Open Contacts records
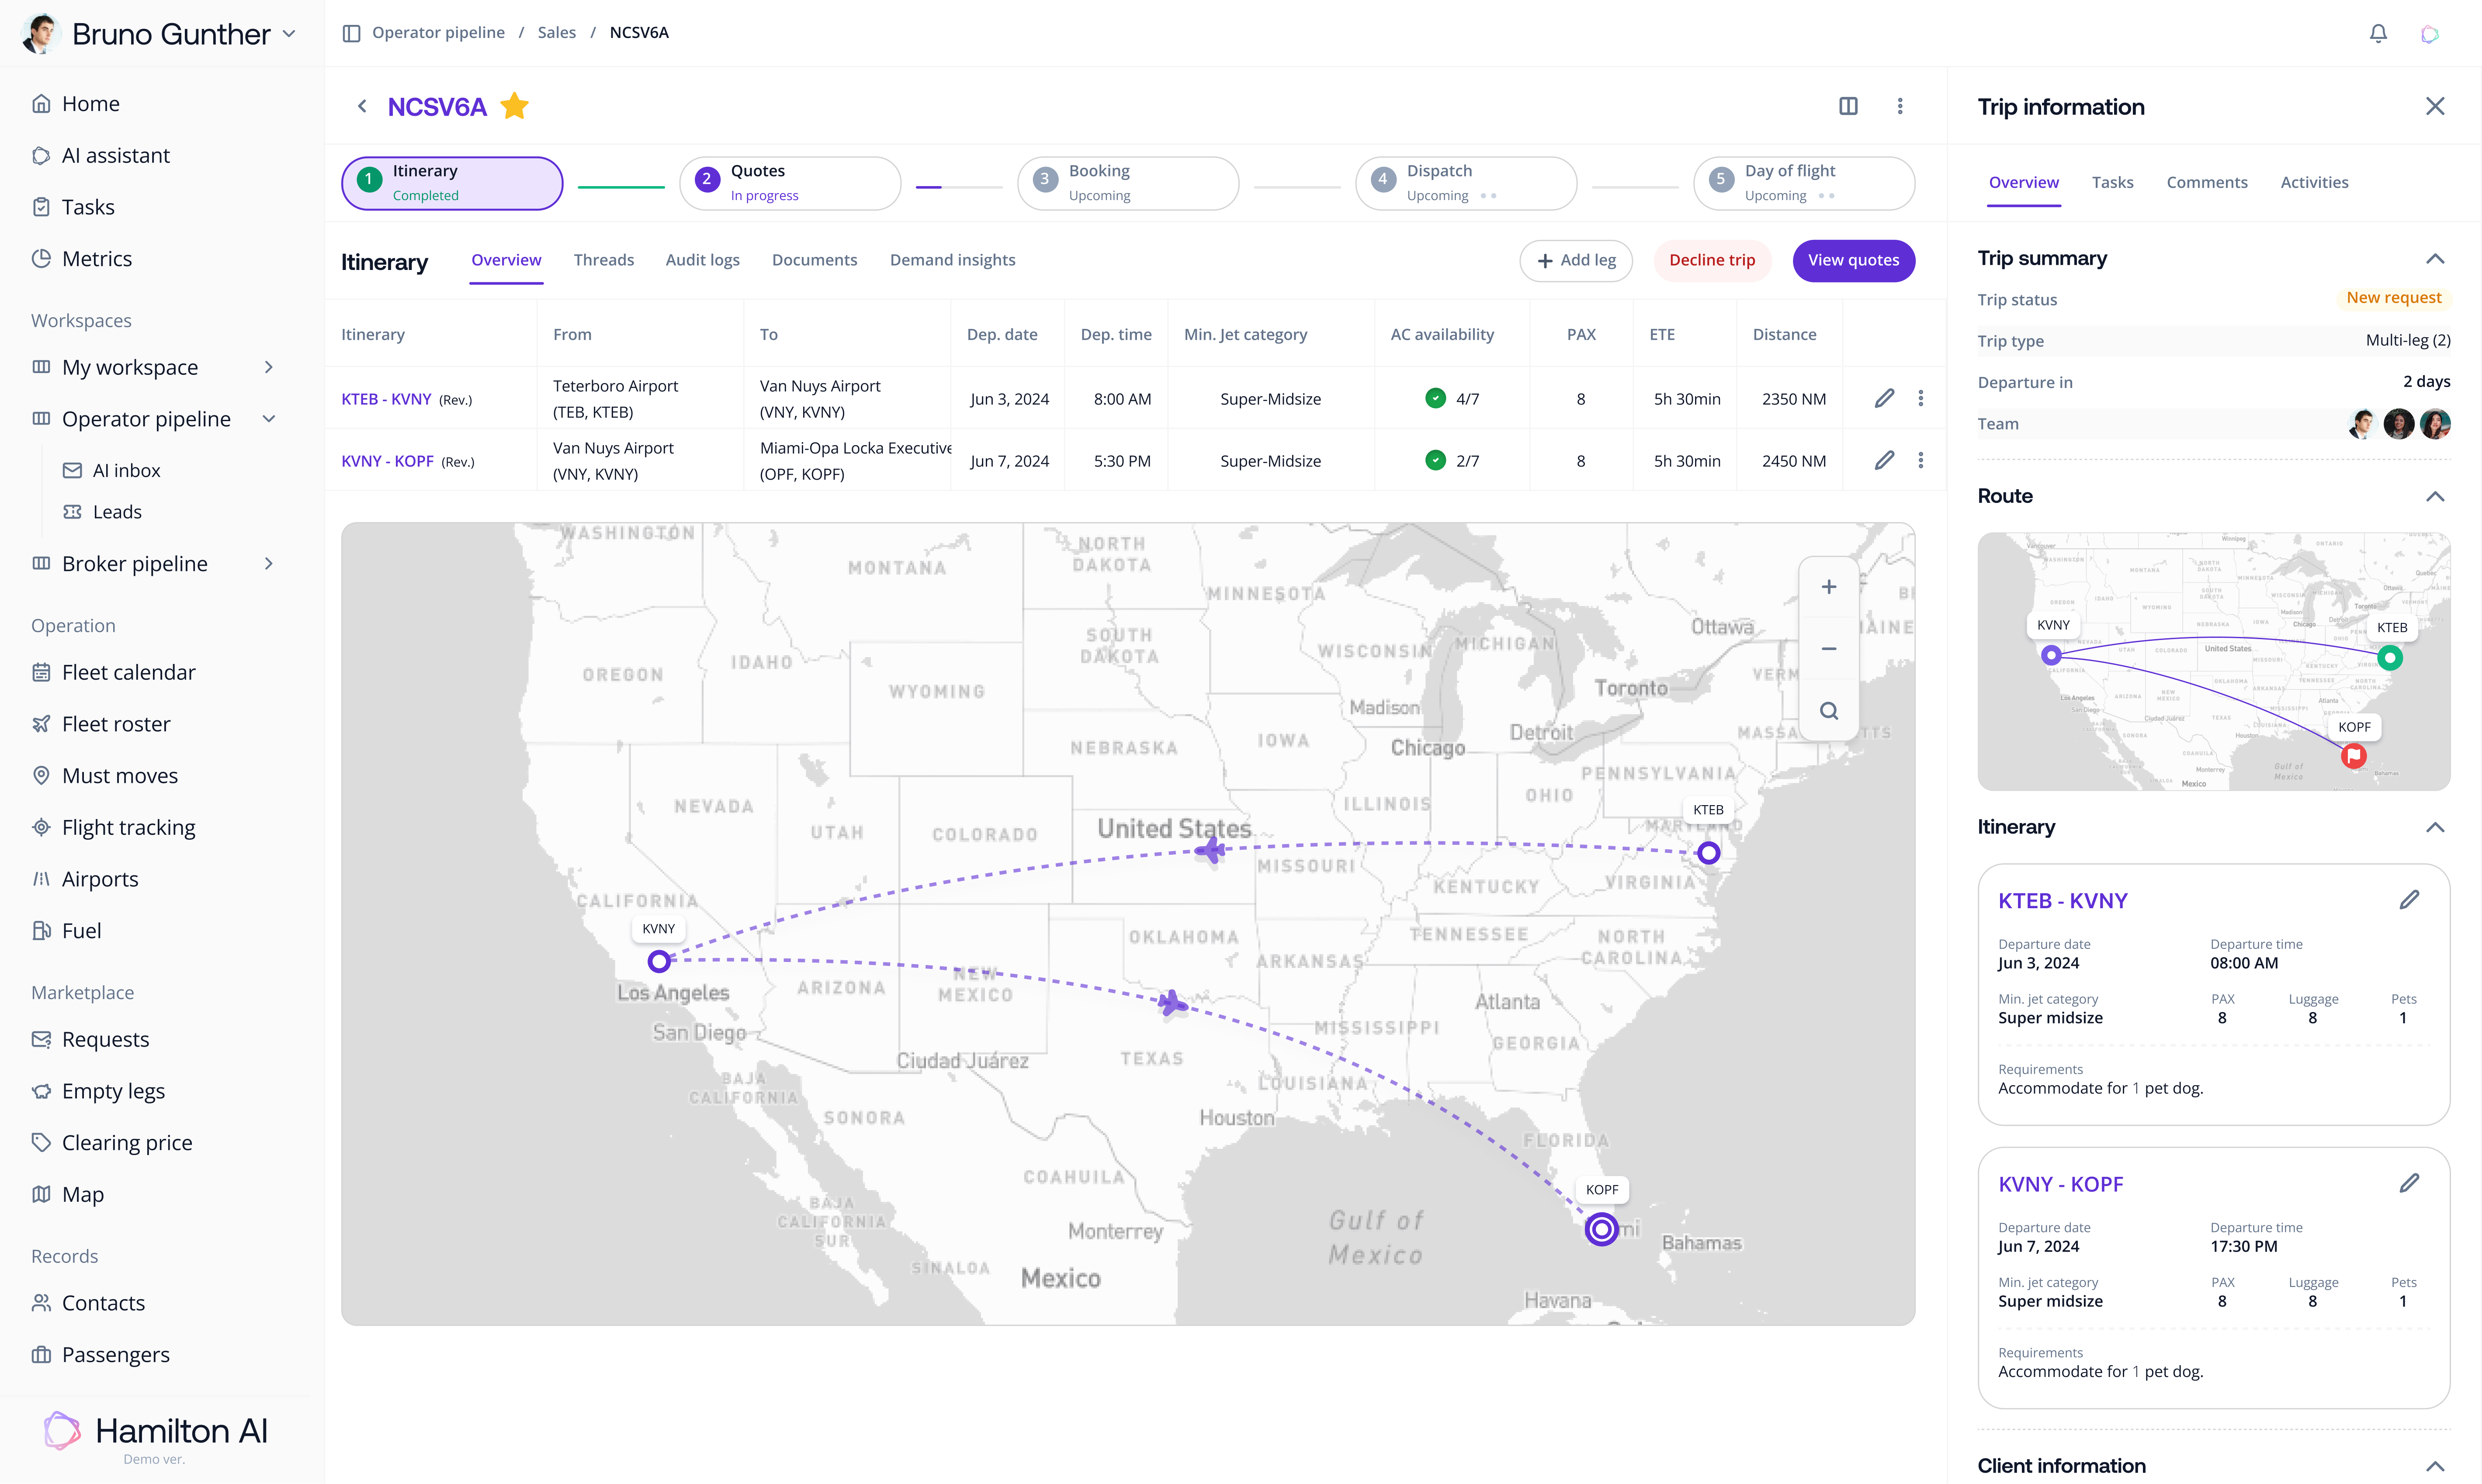 click(x=89, y=1303)
